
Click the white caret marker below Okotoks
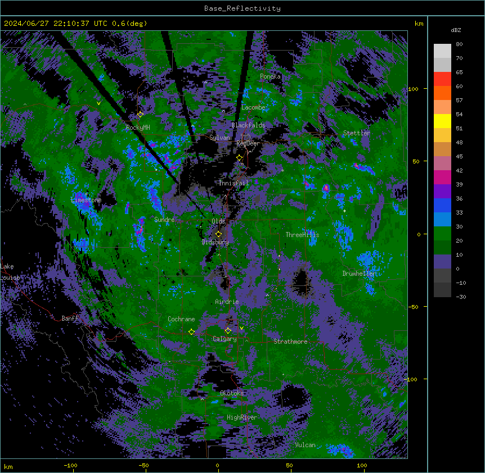tap(203, 399)
